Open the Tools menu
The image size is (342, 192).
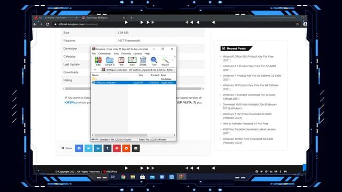116,53
